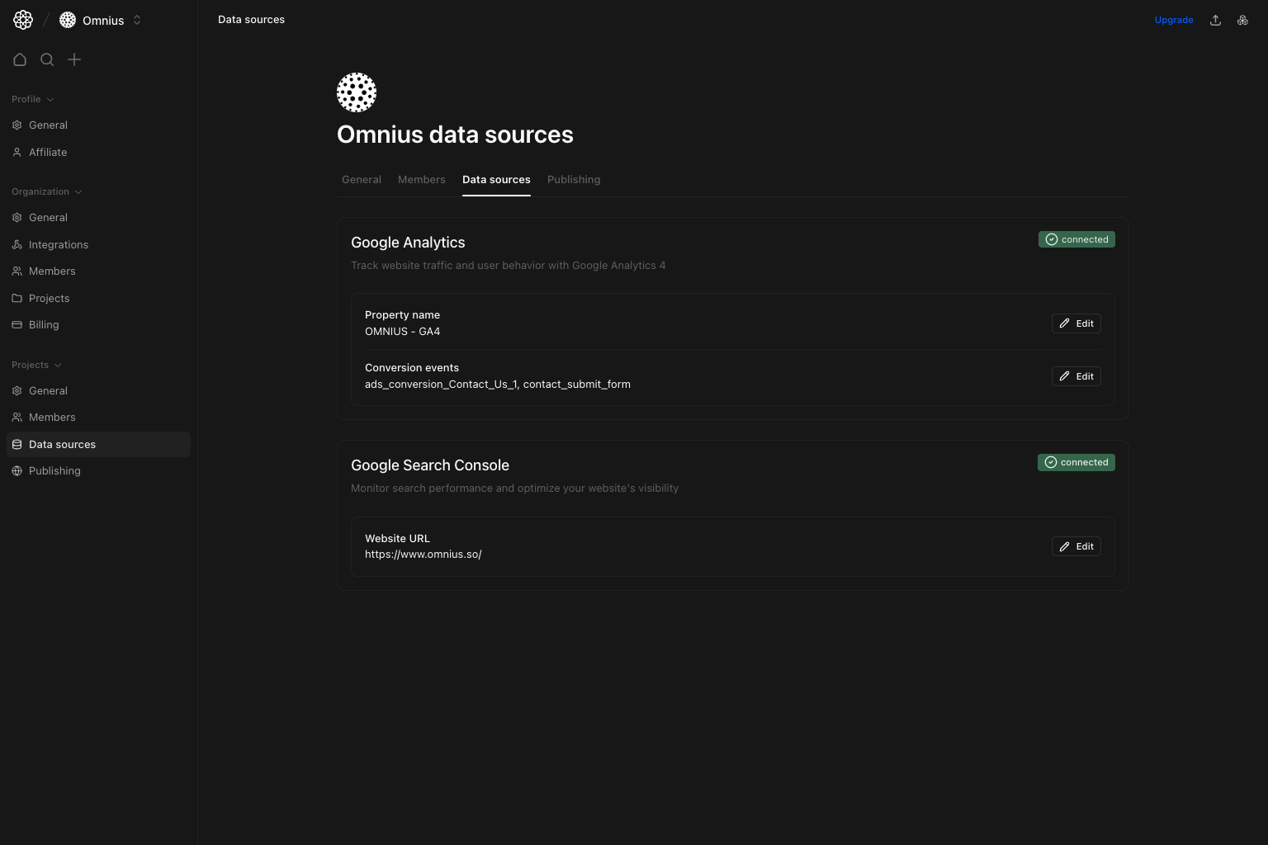Click the plus icon to create new item
Screen dimensions: 1268x845
pyautogui.click(x=74, y=59)
